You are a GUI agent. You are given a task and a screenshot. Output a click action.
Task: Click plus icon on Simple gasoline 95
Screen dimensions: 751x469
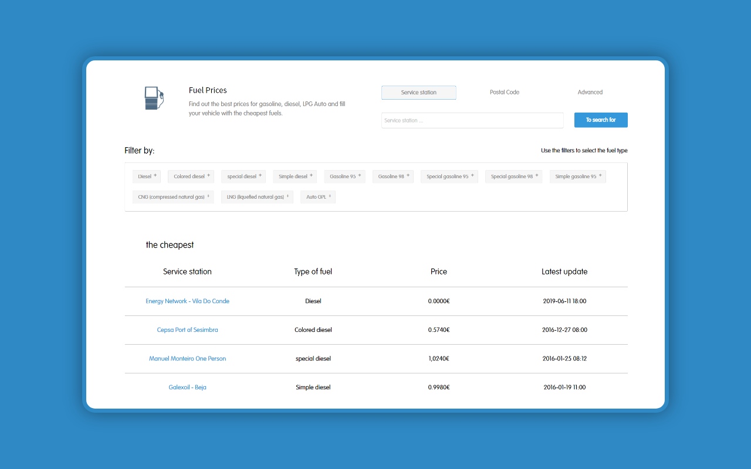coord(600,175)
